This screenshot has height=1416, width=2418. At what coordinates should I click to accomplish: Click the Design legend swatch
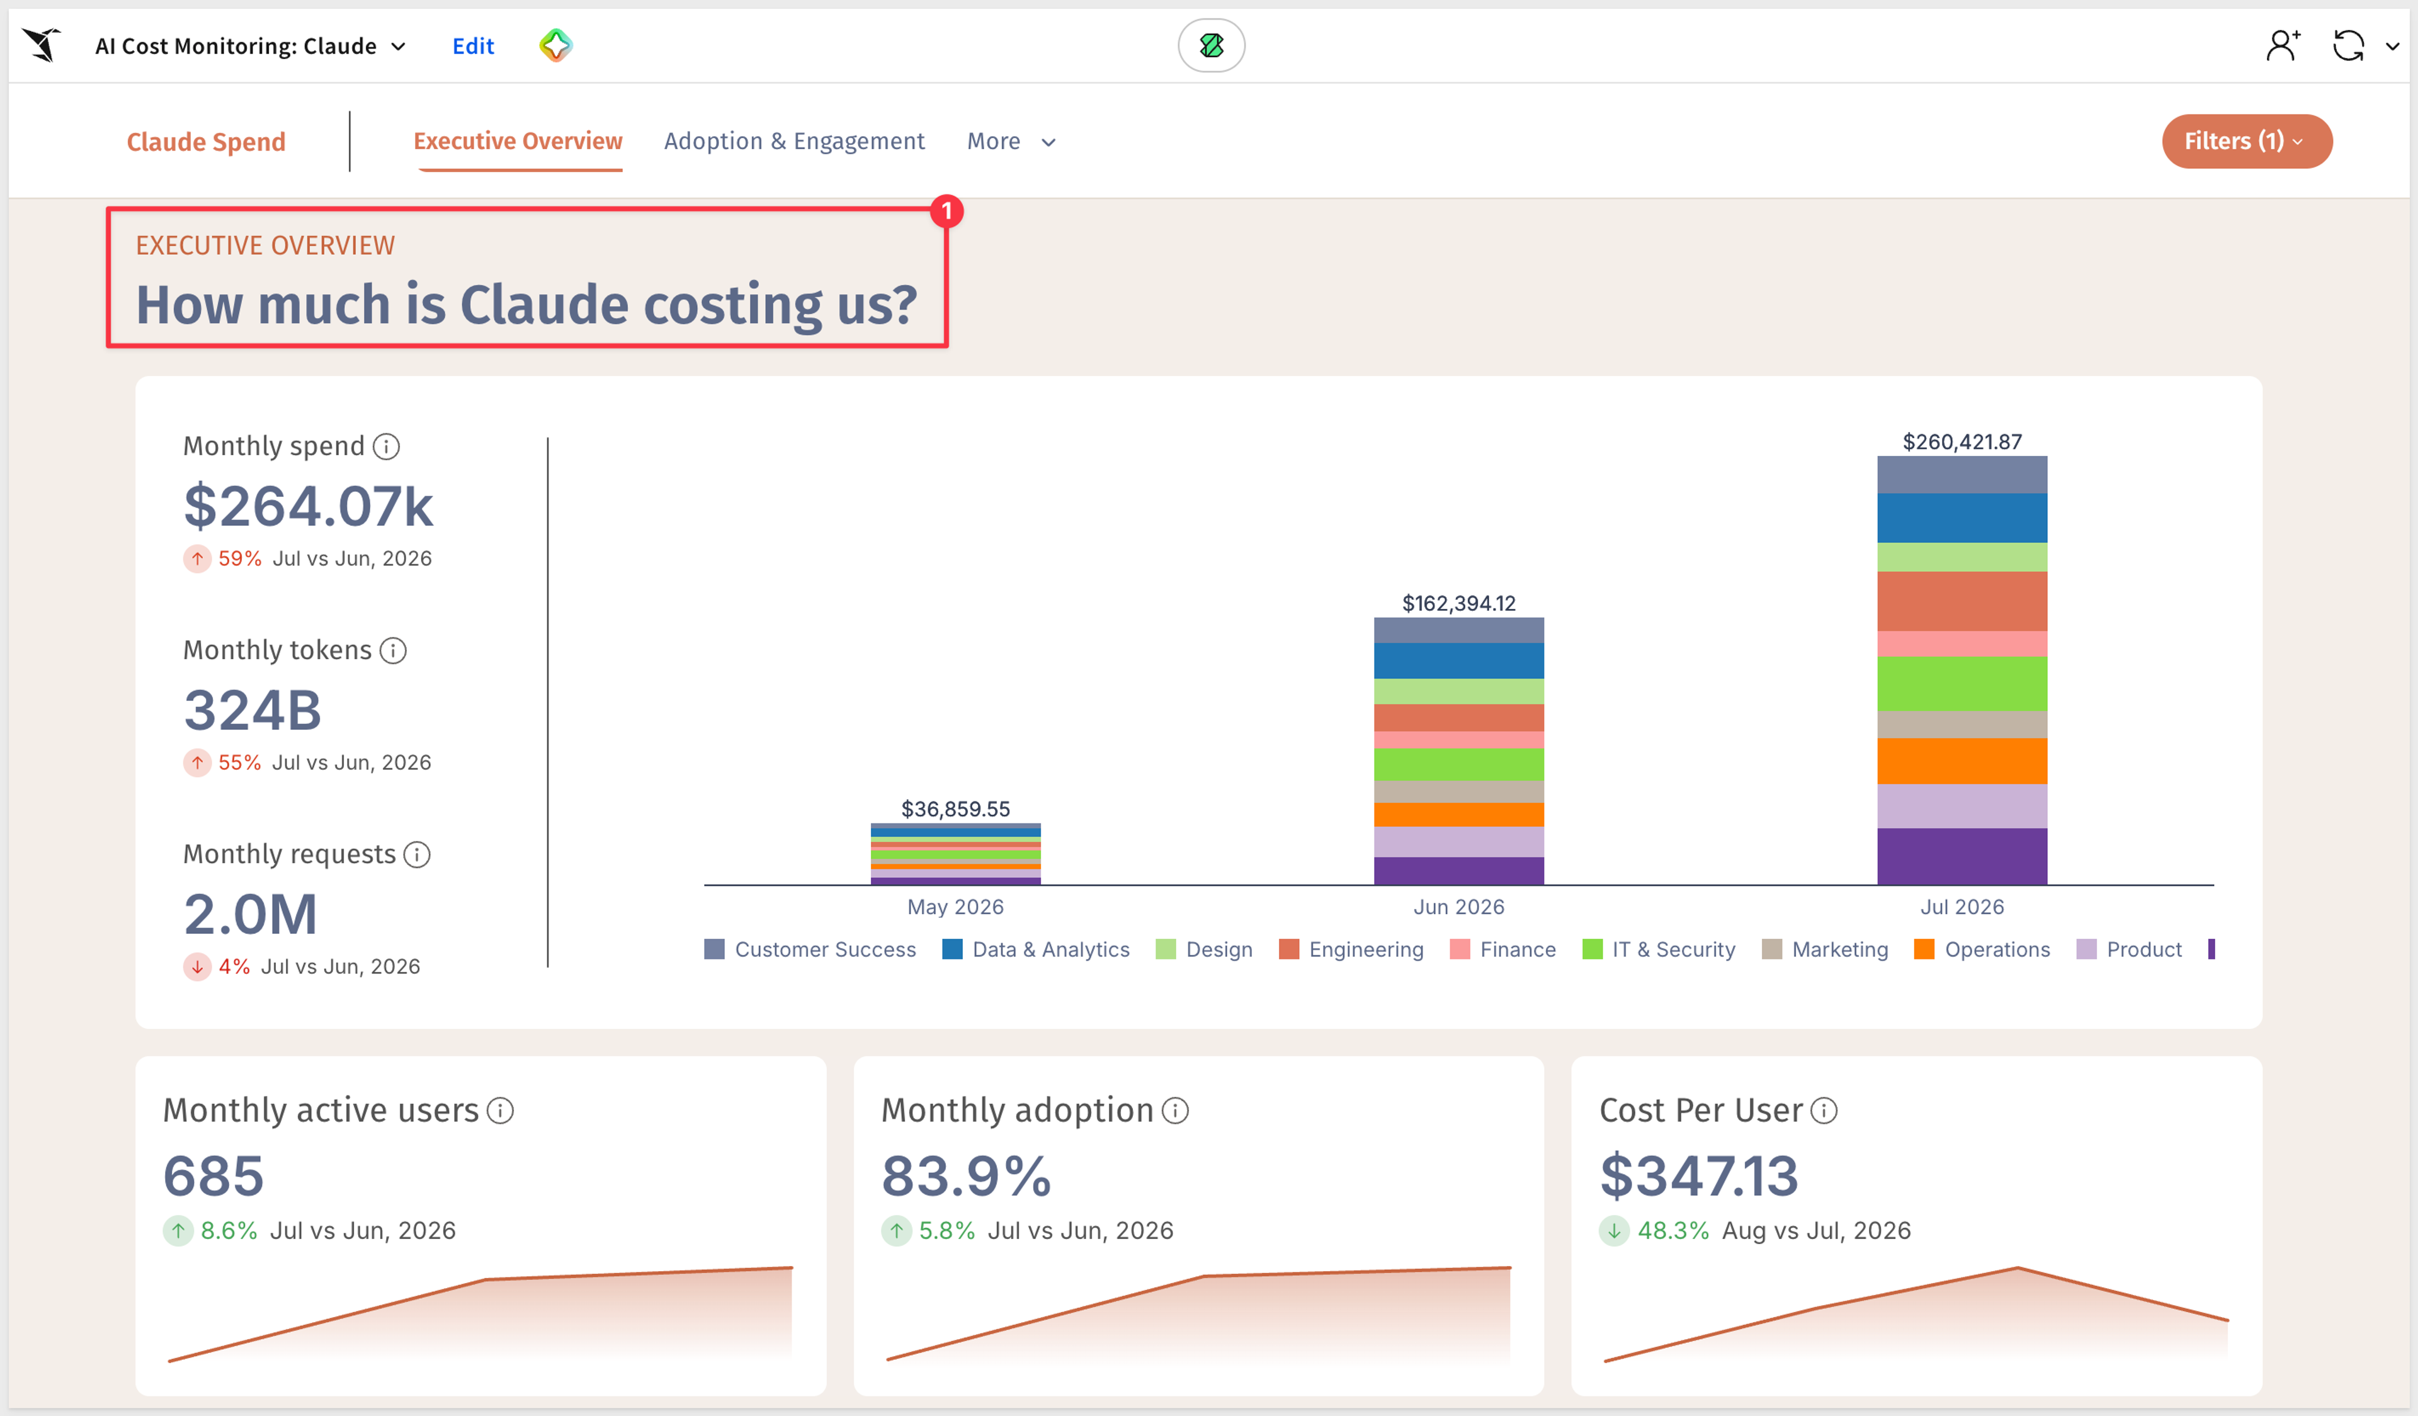pyautogui.click(x=1166, y=949)
